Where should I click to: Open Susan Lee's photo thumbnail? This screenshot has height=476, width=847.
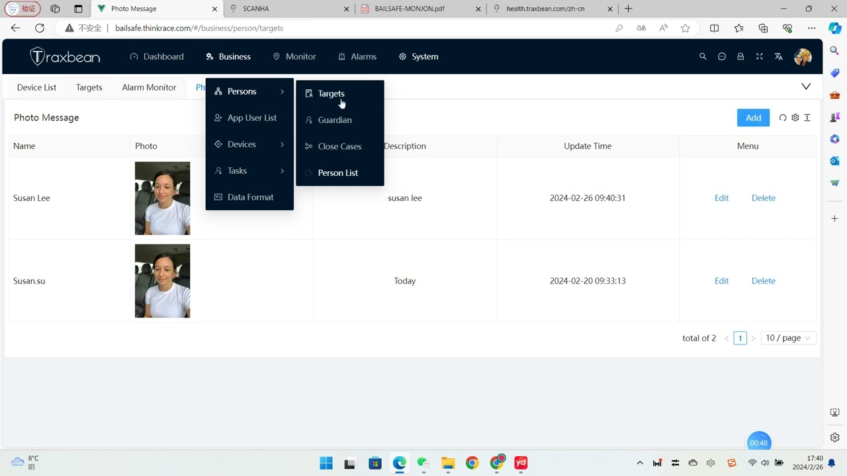pyautogui.click(x=162, y=198)
